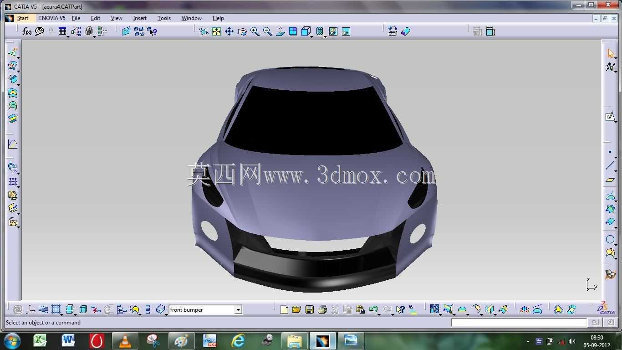The width and height of the screenshot is (622, 350).
Task: Toggle the Work on Support grid
Action: pyautogui.click(x=56, y=310)
